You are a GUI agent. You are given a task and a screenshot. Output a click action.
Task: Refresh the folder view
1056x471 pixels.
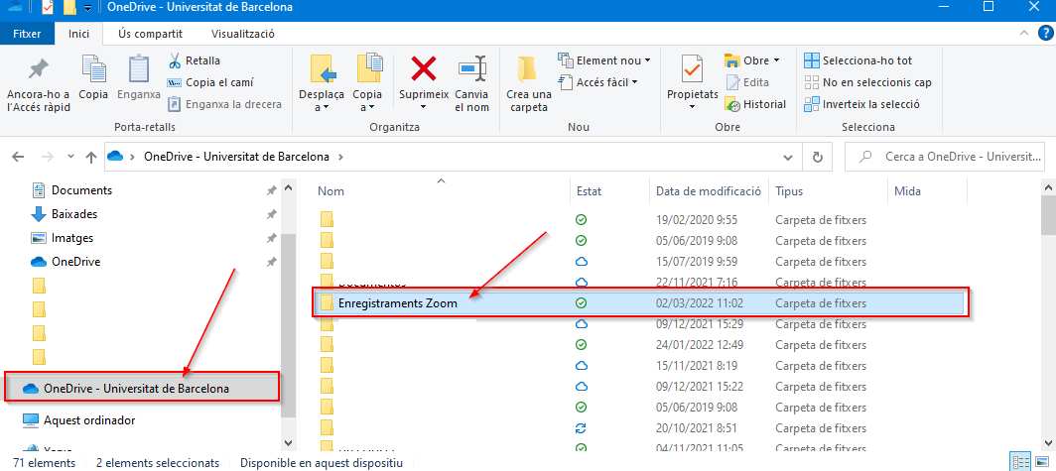tap(817, 157)
